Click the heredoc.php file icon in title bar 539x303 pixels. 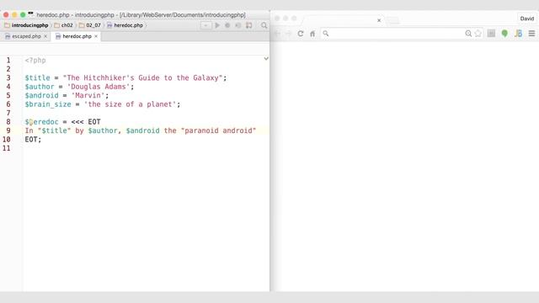pyautogui.click(x=31, y=14)
